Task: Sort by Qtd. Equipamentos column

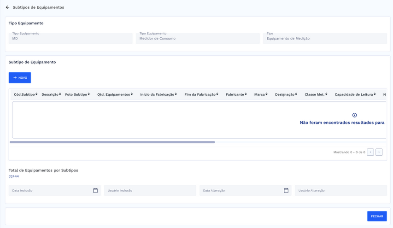Action: tap(115, 94)
